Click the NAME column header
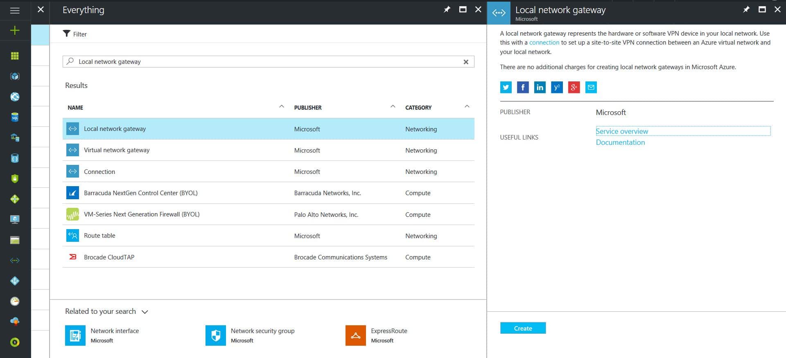This screenshot has width=786, height=358. [75, 108]
